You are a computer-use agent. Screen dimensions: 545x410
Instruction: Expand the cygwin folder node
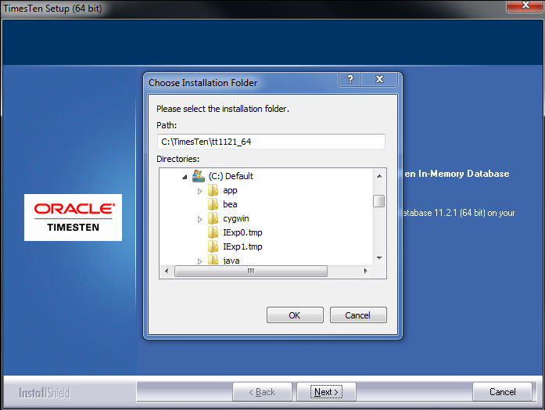[x=199, y=219]
